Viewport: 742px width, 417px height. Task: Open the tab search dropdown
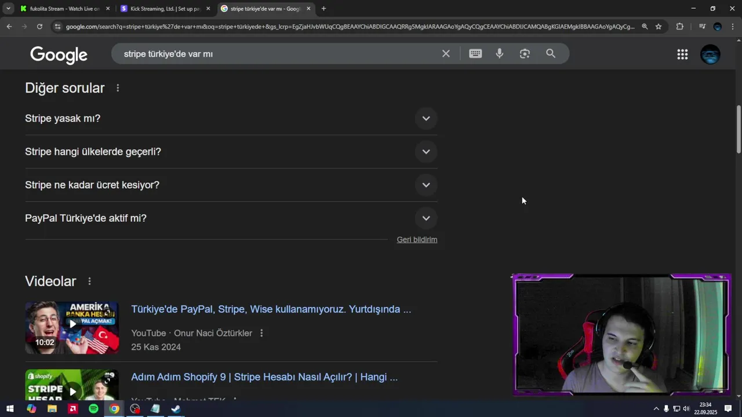click(x=8, y=9)
